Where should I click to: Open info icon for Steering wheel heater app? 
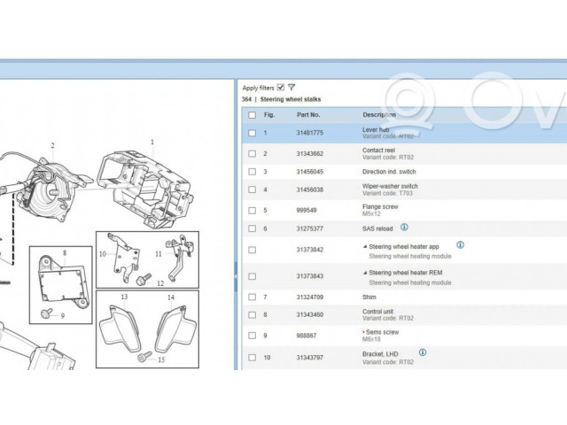pyautogui.click(x=460, y=245)
